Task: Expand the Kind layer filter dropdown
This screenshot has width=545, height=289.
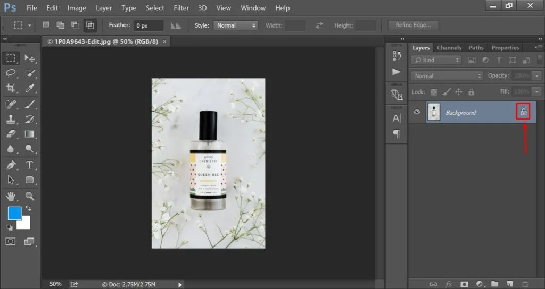Action: point(436,61)
